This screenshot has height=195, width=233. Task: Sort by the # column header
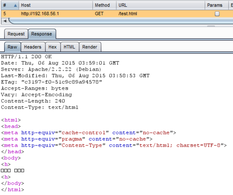[x=10, y=5]
